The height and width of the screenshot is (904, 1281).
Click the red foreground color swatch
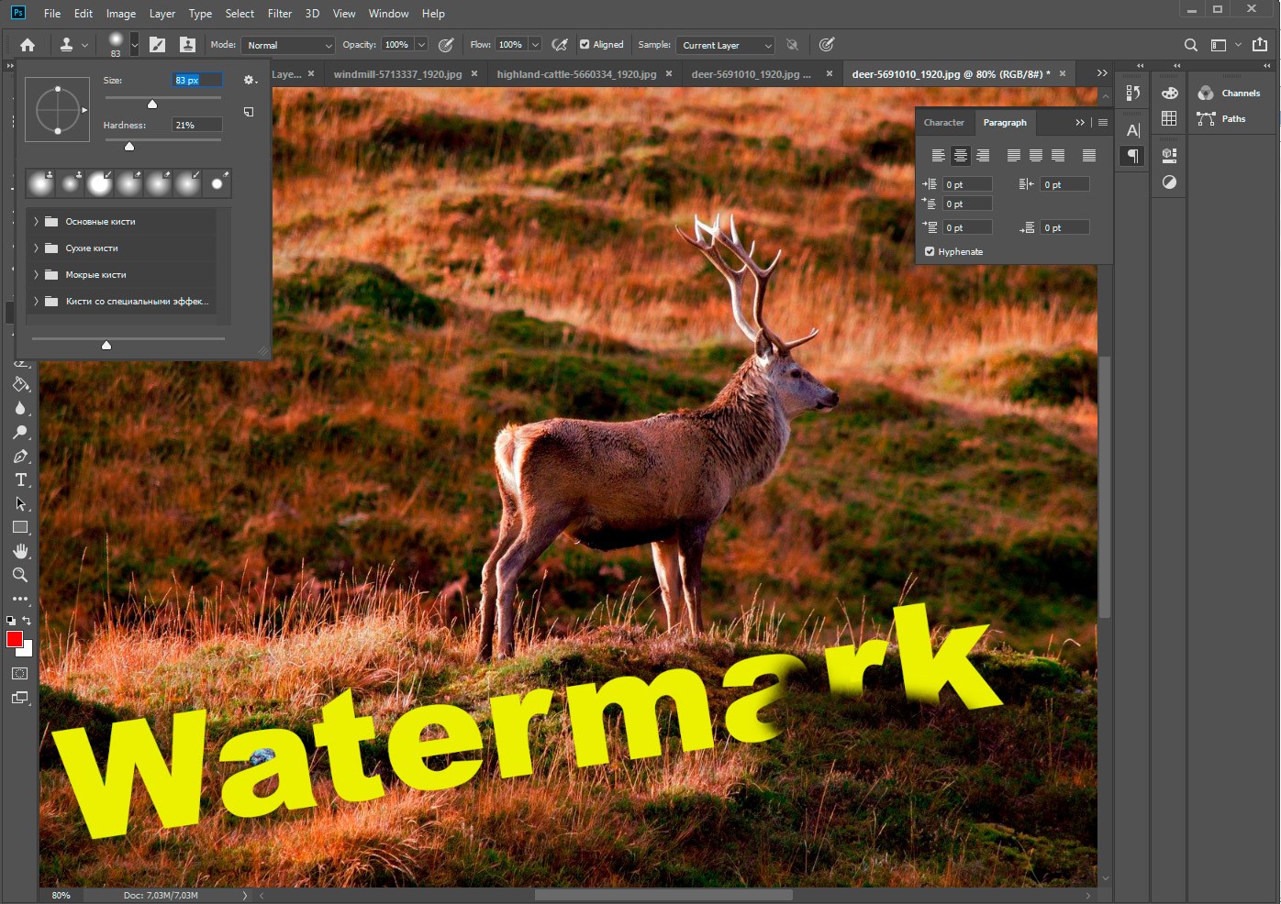click(14, 639)
